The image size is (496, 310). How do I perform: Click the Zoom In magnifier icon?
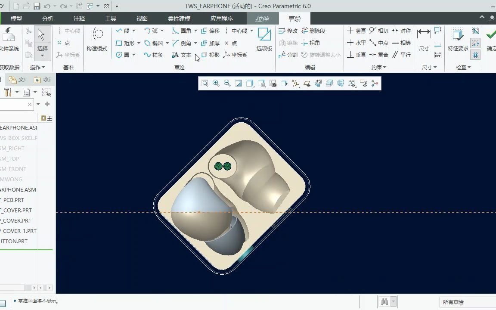tap(216, 83)
